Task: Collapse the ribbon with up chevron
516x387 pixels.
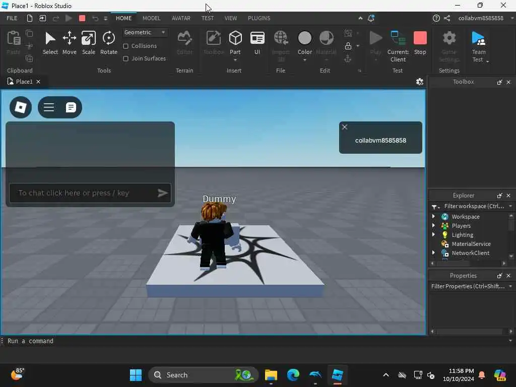Action: tap(360, 18)
